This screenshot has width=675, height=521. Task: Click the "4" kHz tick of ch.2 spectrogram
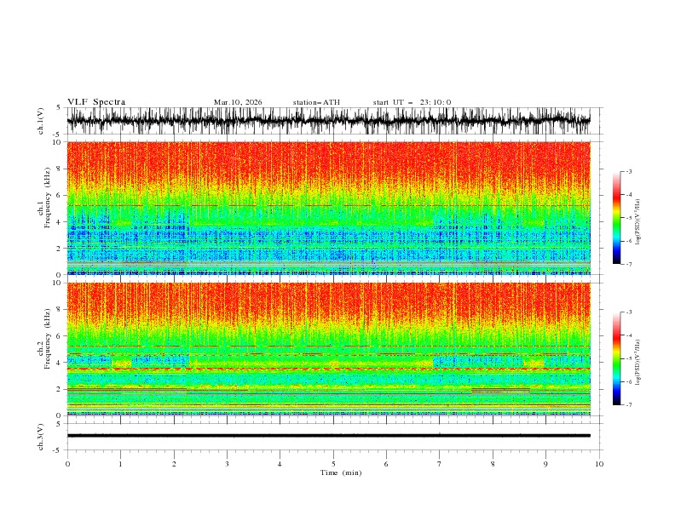(x=60, y=363)
